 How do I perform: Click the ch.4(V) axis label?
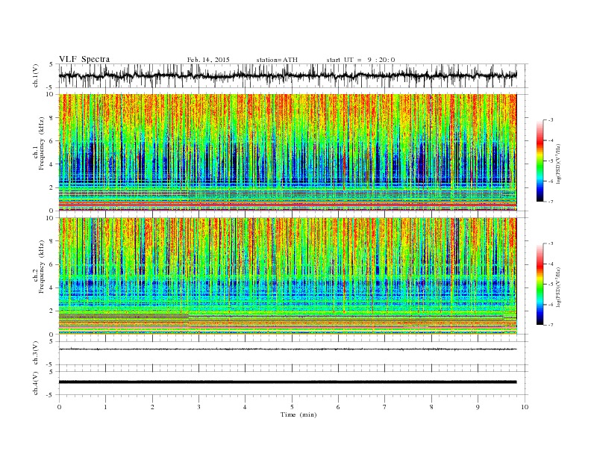click(35, 383)
